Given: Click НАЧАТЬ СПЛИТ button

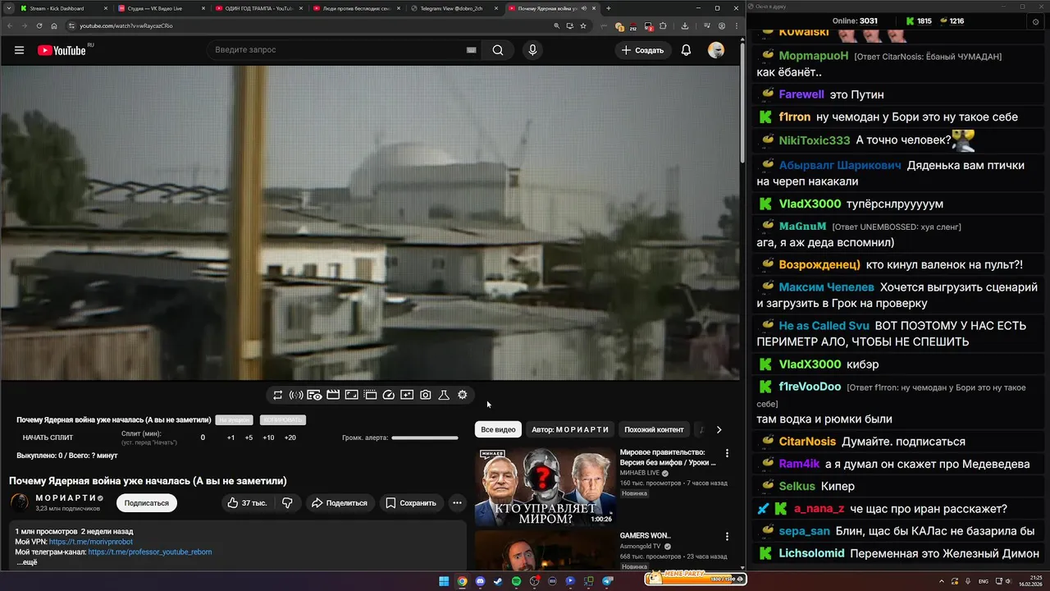Looking at the screenshot, I should pos(48,438).
